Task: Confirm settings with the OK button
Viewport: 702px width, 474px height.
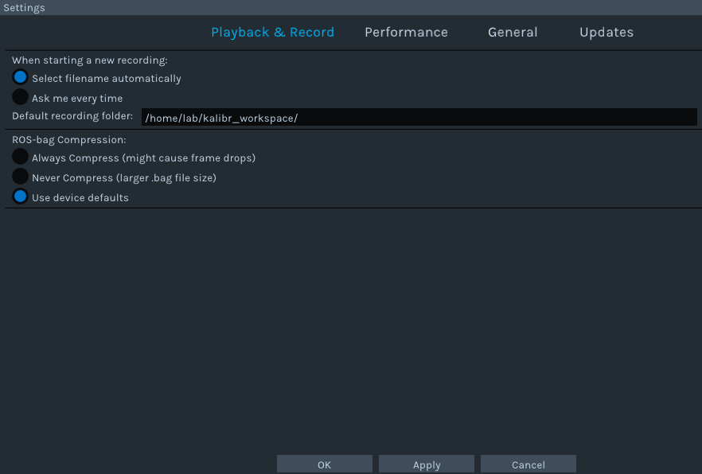Action: (x=325, y=464)
